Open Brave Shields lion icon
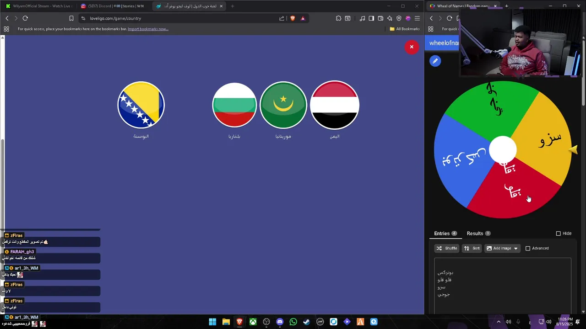The width and height of the screenshot is (586, 329). point(293,18)
